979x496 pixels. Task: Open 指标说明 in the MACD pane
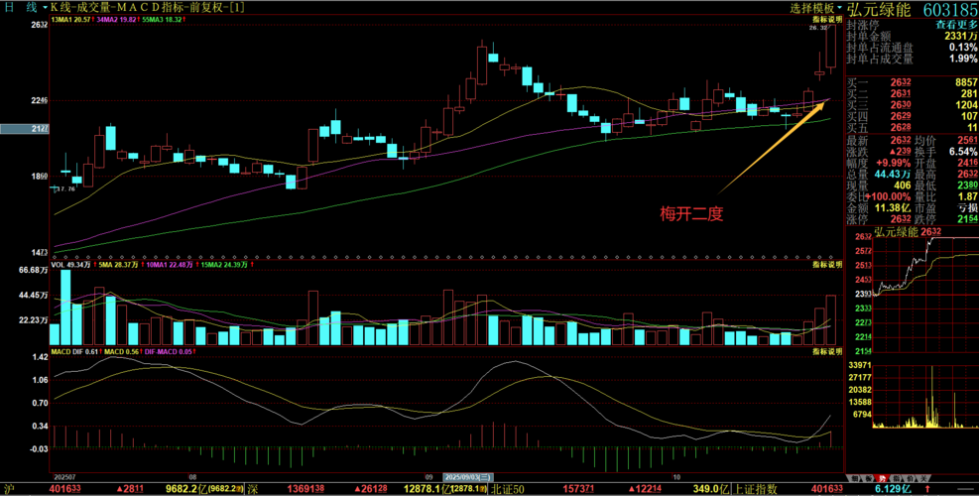click(827, 353)
